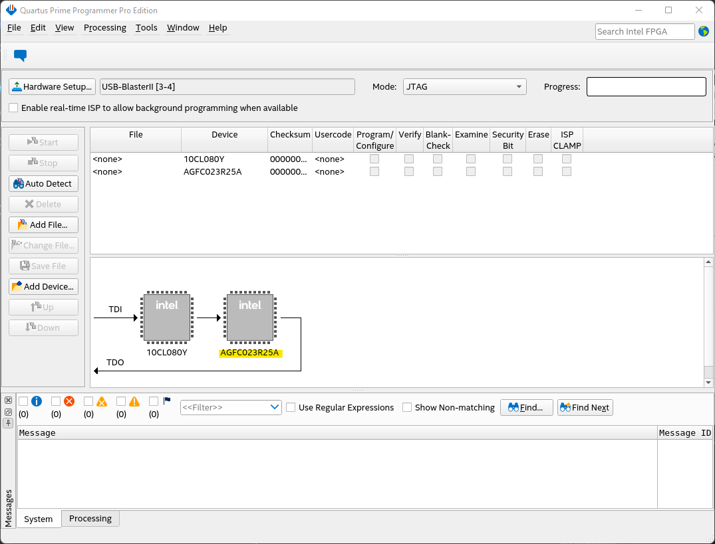Toggle the blue flag message filter icon
Screen dimensions: 715x544
[167, 401]
